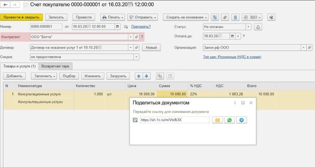This screenshot has width=315, height=167.
Task: Open the Организация card icon
Action: pos(309,48)
